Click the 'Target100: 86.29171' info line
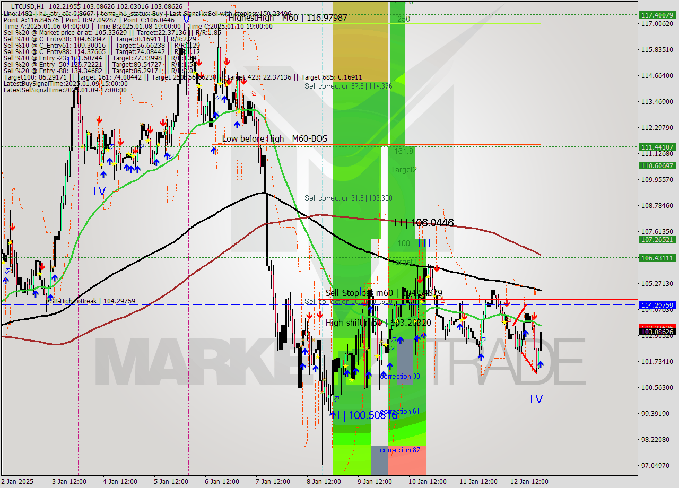This screenshot has width=679, height=488. pyautogui.click(x=183, y=77)
